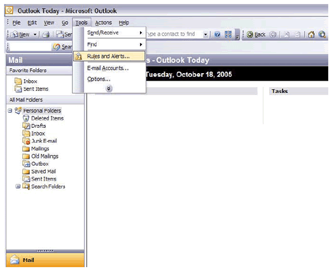This screenshot has height=276, width=334.
Task: Click Favorite Folders Sent Items icon
Action: [18, 88]
